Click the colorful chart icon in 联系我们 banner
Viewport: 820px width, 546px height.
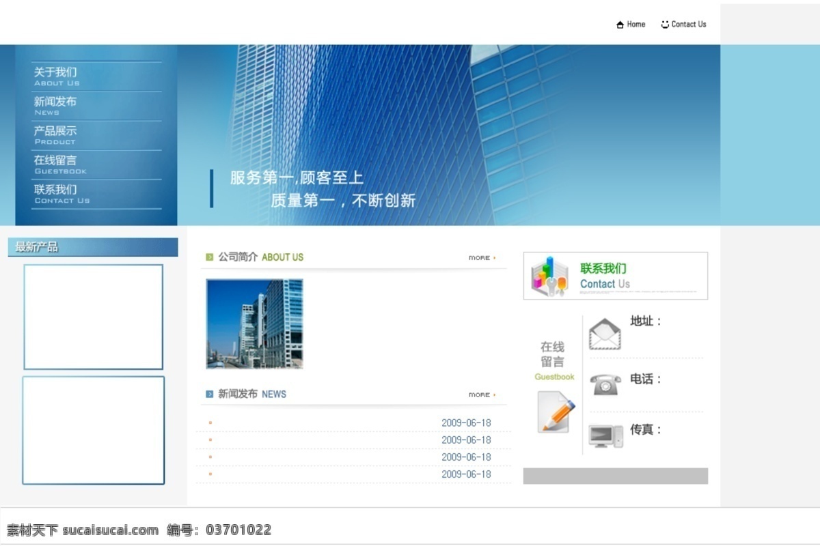549,276
